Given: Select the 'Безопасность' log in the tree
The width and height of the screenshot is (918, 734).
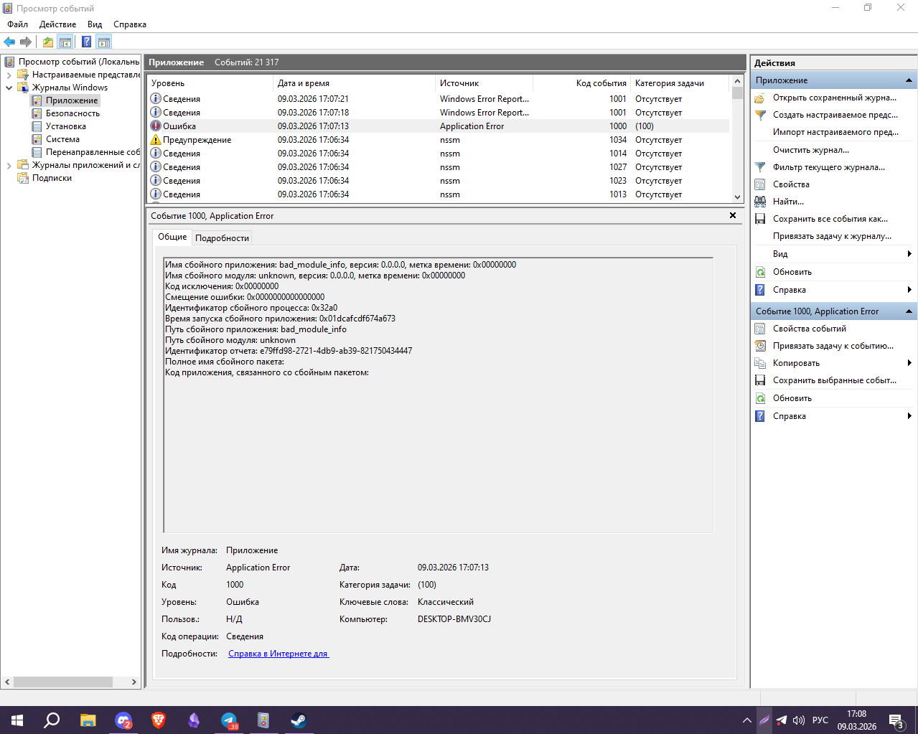Looking at the screenshot, I should tap(72, 113).
